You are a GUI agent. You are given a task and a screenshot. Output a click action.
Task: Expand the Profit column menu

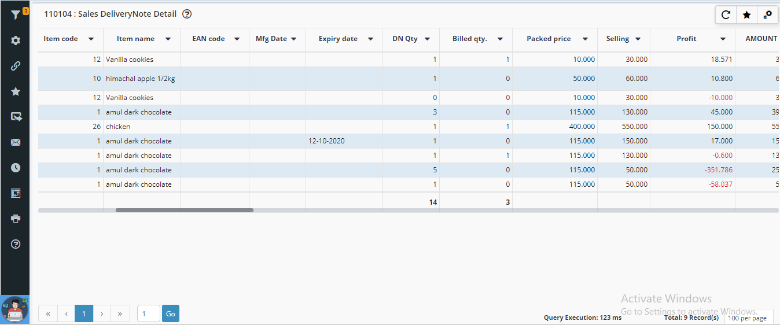(723, 39)
